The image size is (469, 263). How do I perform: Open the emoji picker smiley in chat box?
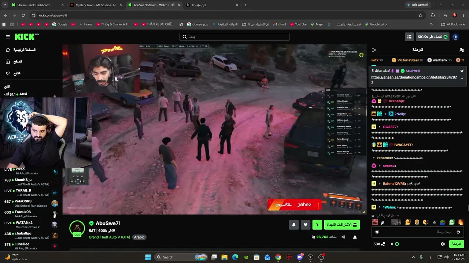[458, 232]
